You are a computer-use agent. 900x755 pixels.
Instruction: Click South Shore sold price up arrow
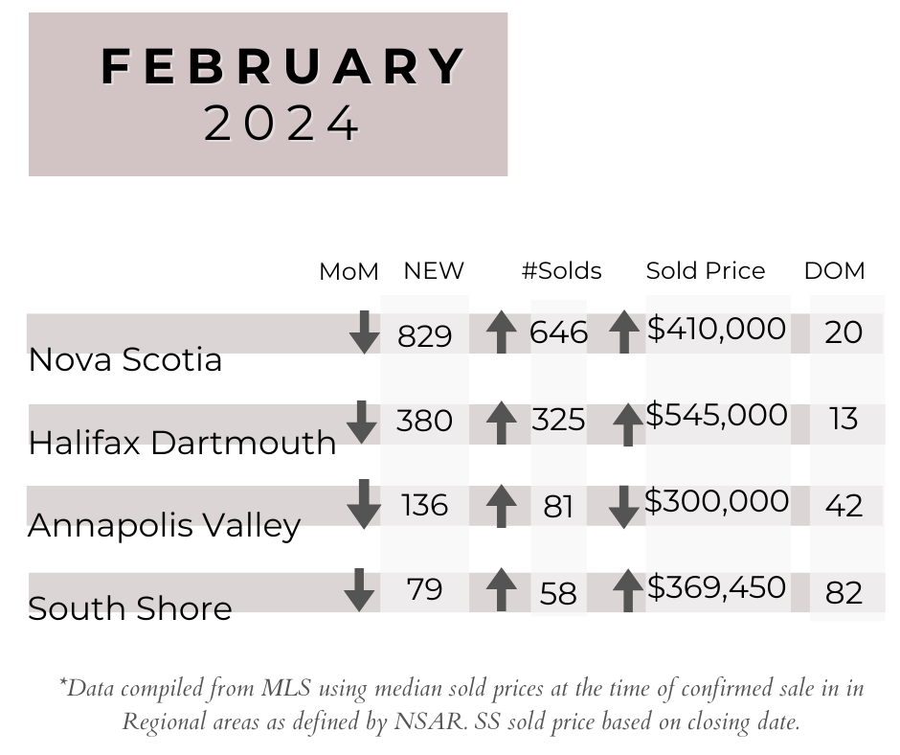pos(628,590)
